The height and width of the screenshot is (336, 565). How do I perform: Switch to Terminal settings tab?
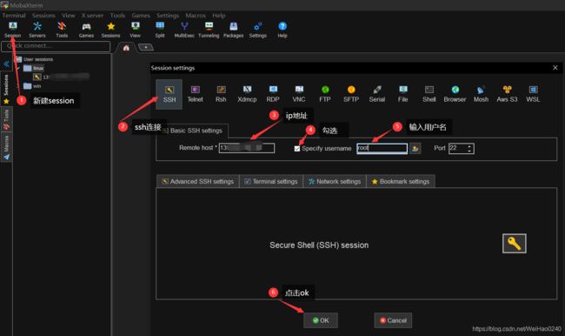(271, 182)
